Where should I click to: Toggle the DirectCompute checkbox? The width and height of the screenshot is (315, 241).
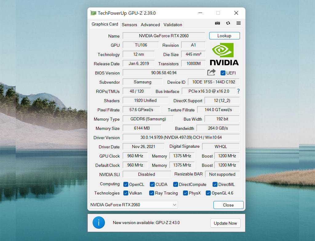(x=176, y=184)
